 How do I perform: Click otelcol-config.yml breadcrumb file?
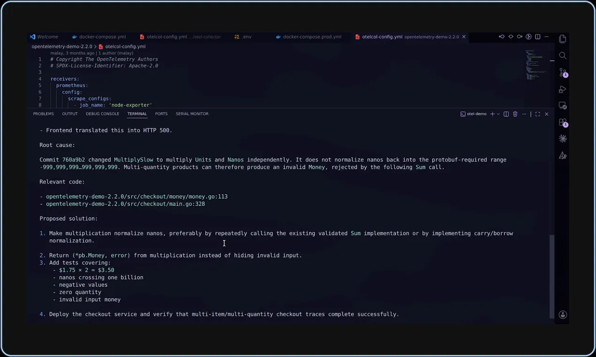pos(122,47)
